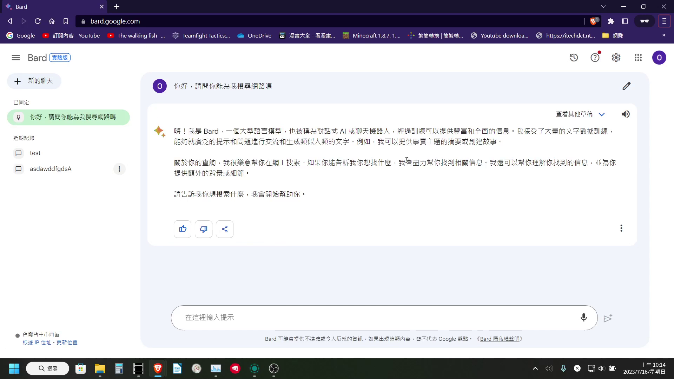Open 根據 IP 位址 link
The height and width of the screenshot is (379, 674).
click(37, 343)
